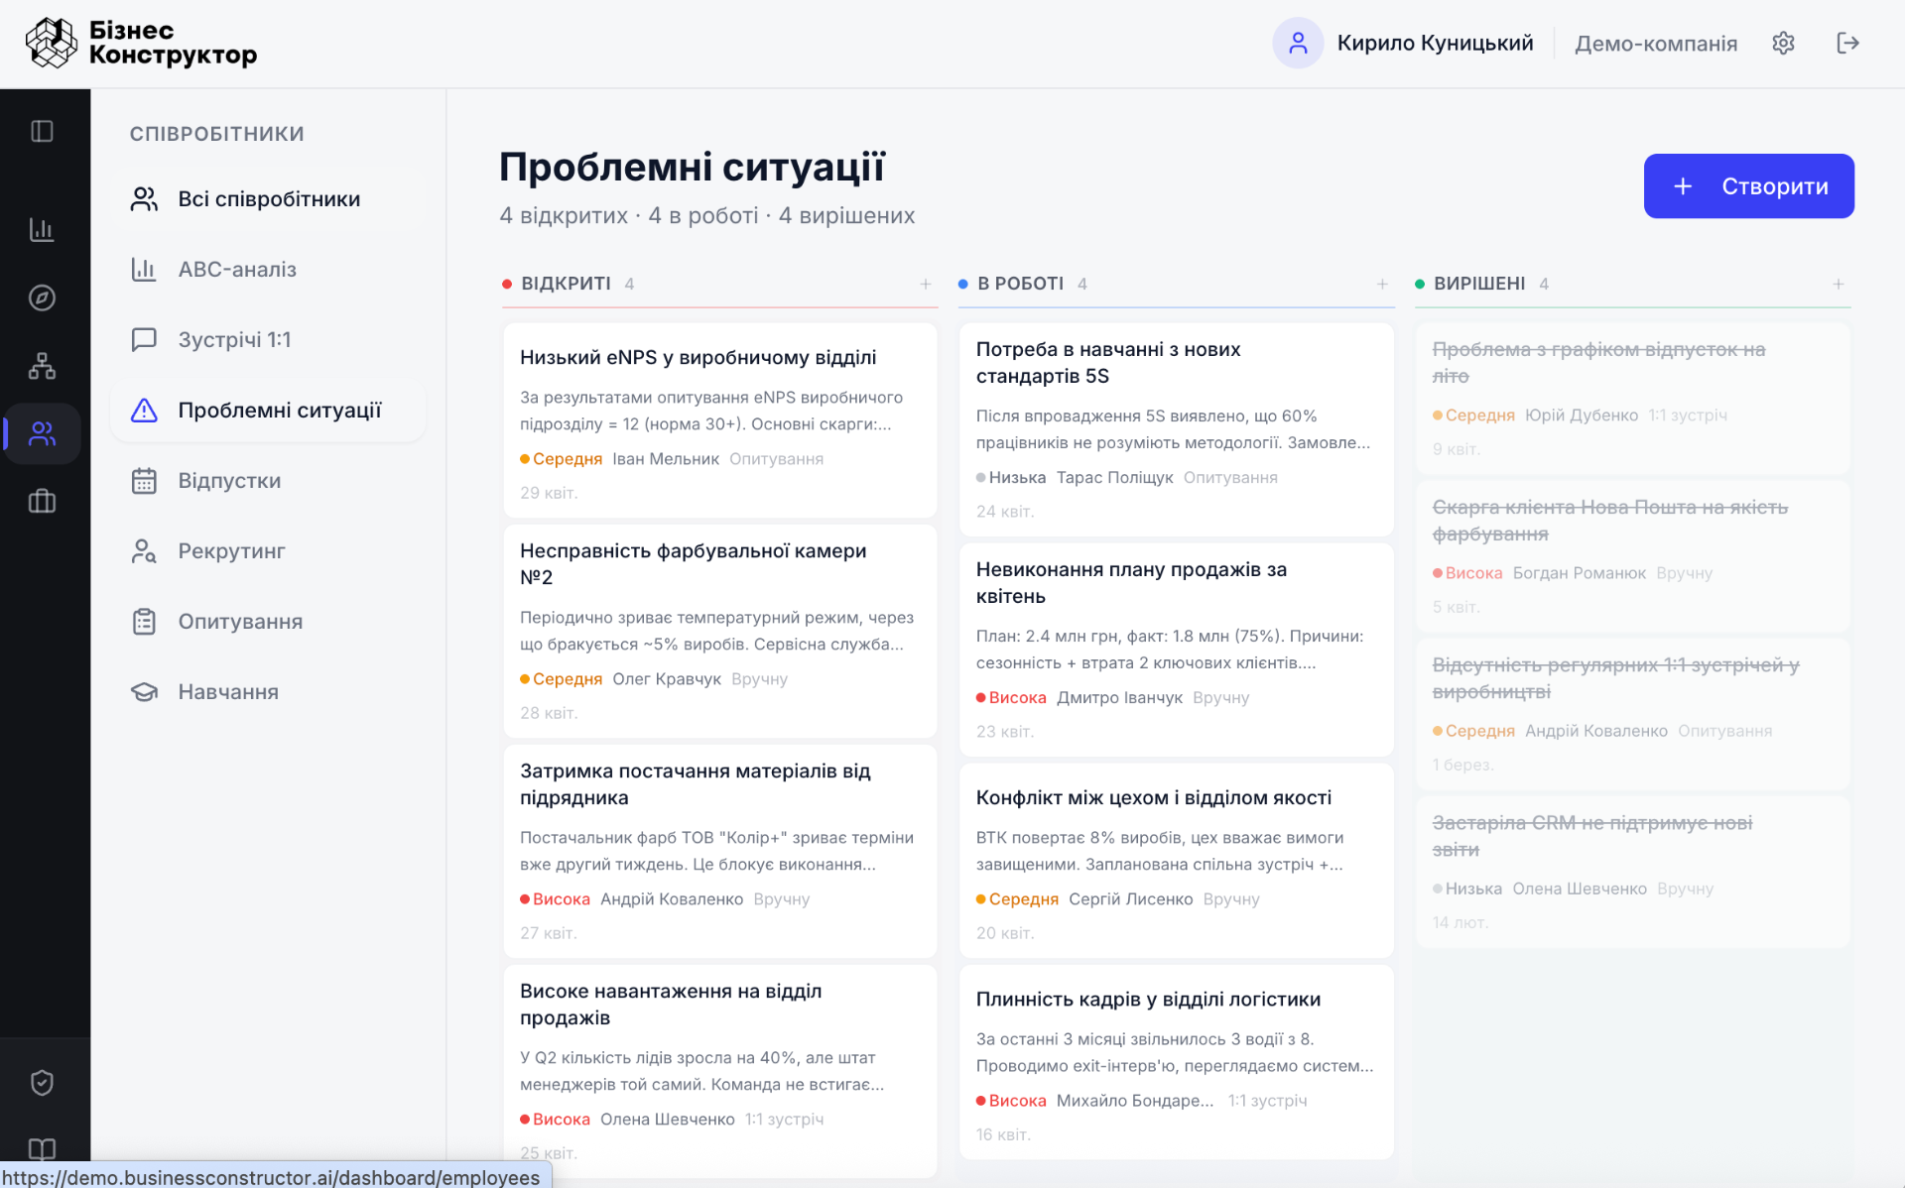This screenshot has width=1905, height=1188.
Task: Click the logout icon in header
Action: point(1847,43)
